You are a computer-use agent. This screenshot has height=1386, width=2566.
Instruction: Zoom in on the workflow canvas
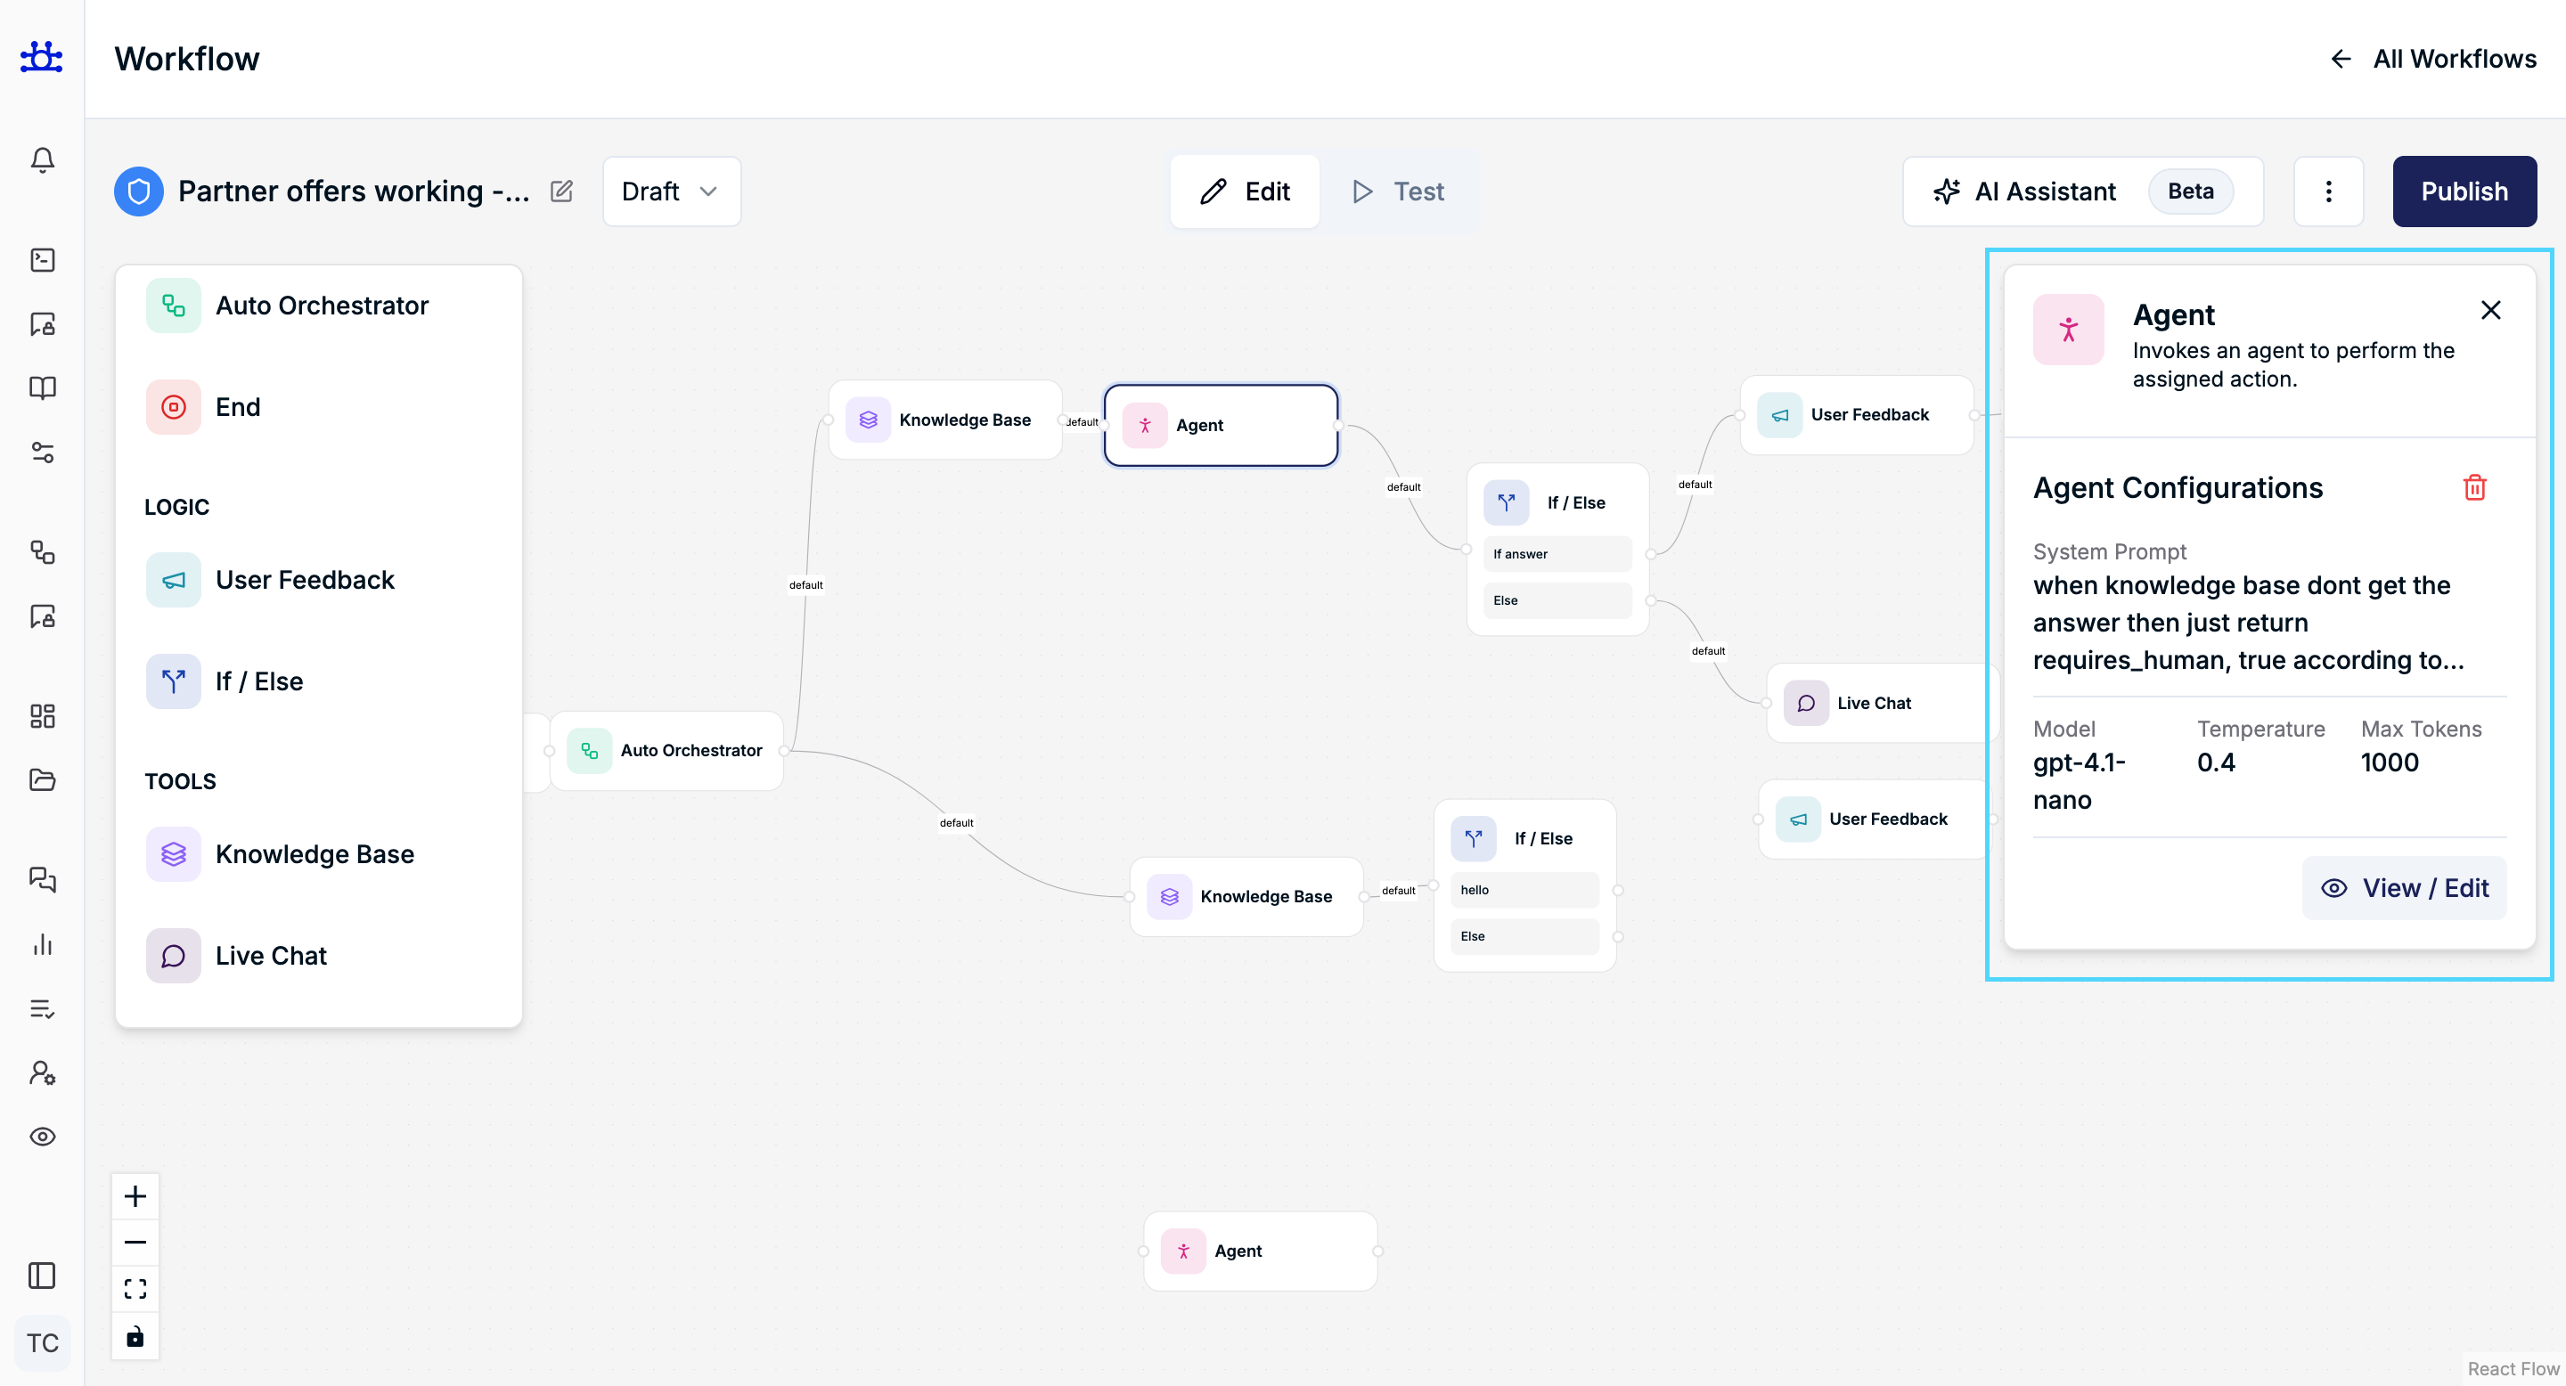click(x=135, y=1195)
